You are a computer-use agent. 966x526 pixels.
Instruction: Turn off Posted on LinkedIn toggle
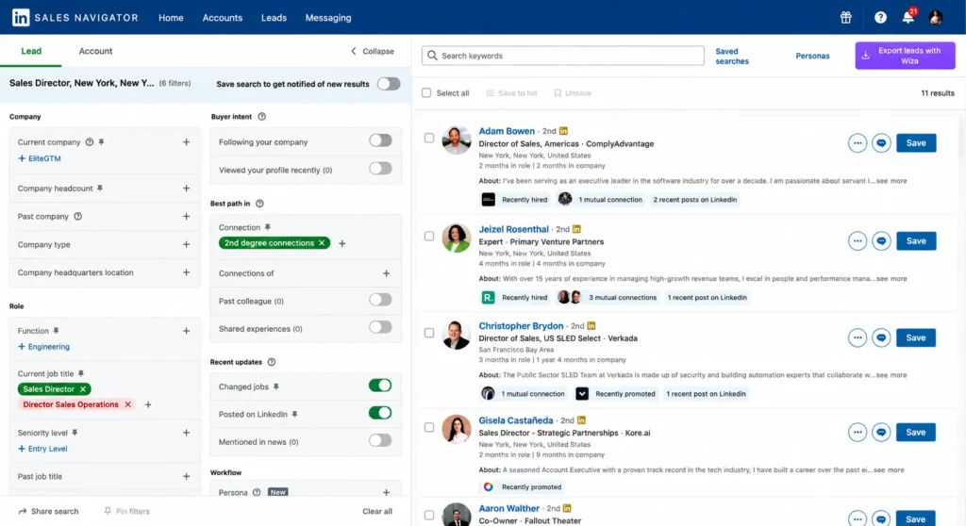click(380, 413)
